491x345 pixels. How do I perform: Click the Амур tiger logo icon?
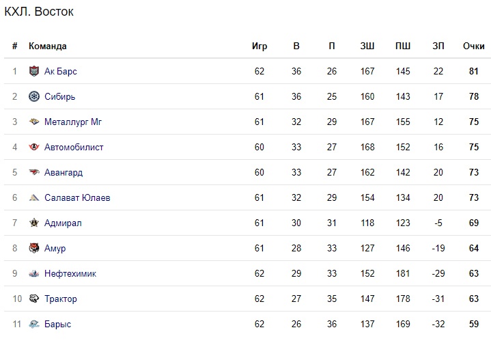tap(34, 248)
